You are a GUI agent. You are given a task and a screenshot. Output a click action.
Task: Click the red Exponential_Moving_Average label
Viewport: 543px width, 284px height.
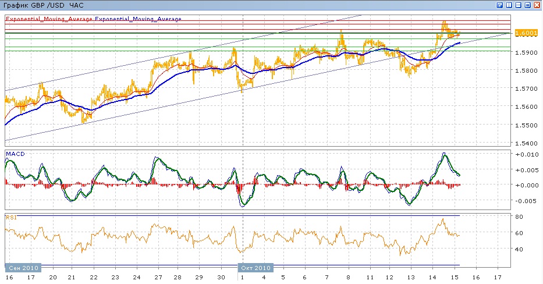click(49, 19)
